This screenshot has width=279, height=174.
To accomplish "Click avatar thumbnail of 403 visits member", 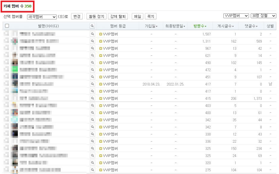I will 14,105.
